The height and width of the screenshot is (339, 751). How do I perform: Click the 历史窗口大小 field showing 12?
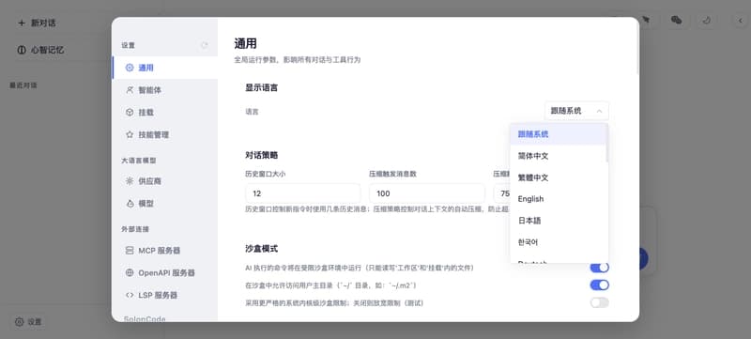(302, 193)
